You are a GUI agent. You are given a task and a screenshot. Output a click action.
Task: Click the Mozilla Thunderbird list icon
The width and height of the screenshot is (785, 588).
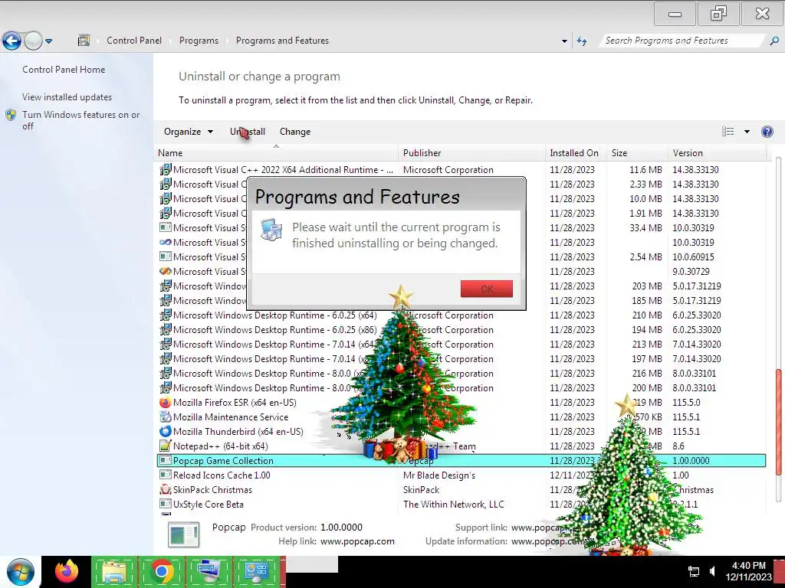pyautogui.click(x=166, y=432)
